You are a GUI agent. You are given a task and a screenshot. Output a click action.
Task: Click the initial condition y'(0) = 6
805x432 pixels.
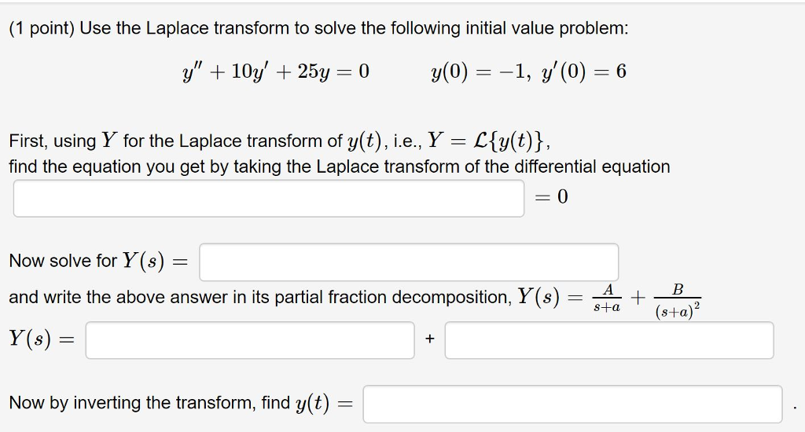click(x=584, y=71)
